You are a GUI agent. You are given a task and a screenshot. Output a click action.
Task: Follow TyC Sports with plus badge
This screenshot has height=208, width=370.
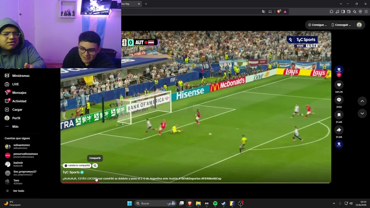click(x=339, y=75)
